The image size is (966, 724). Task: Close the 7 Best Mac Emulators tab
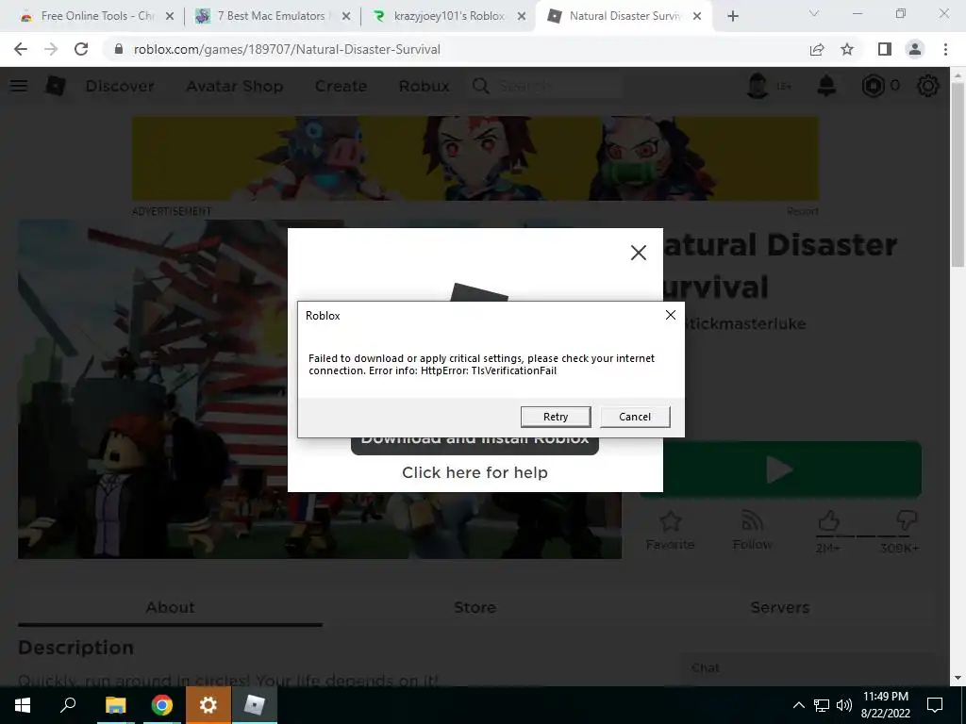[346, 16]
